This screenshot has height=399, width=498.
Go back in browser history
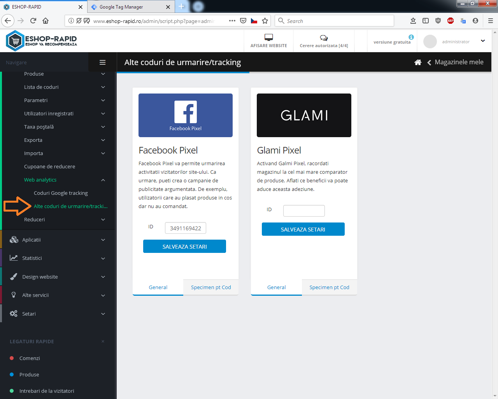tap(8, 21)
